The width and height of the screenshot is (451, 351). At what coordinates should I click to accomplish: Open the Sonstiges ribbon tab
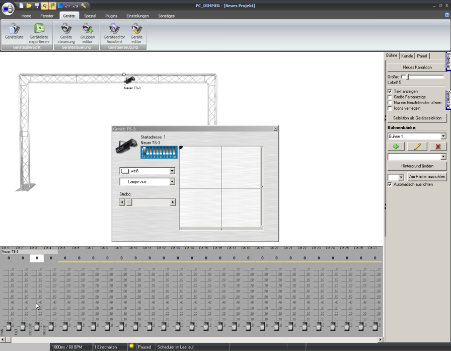pos(166,16)
